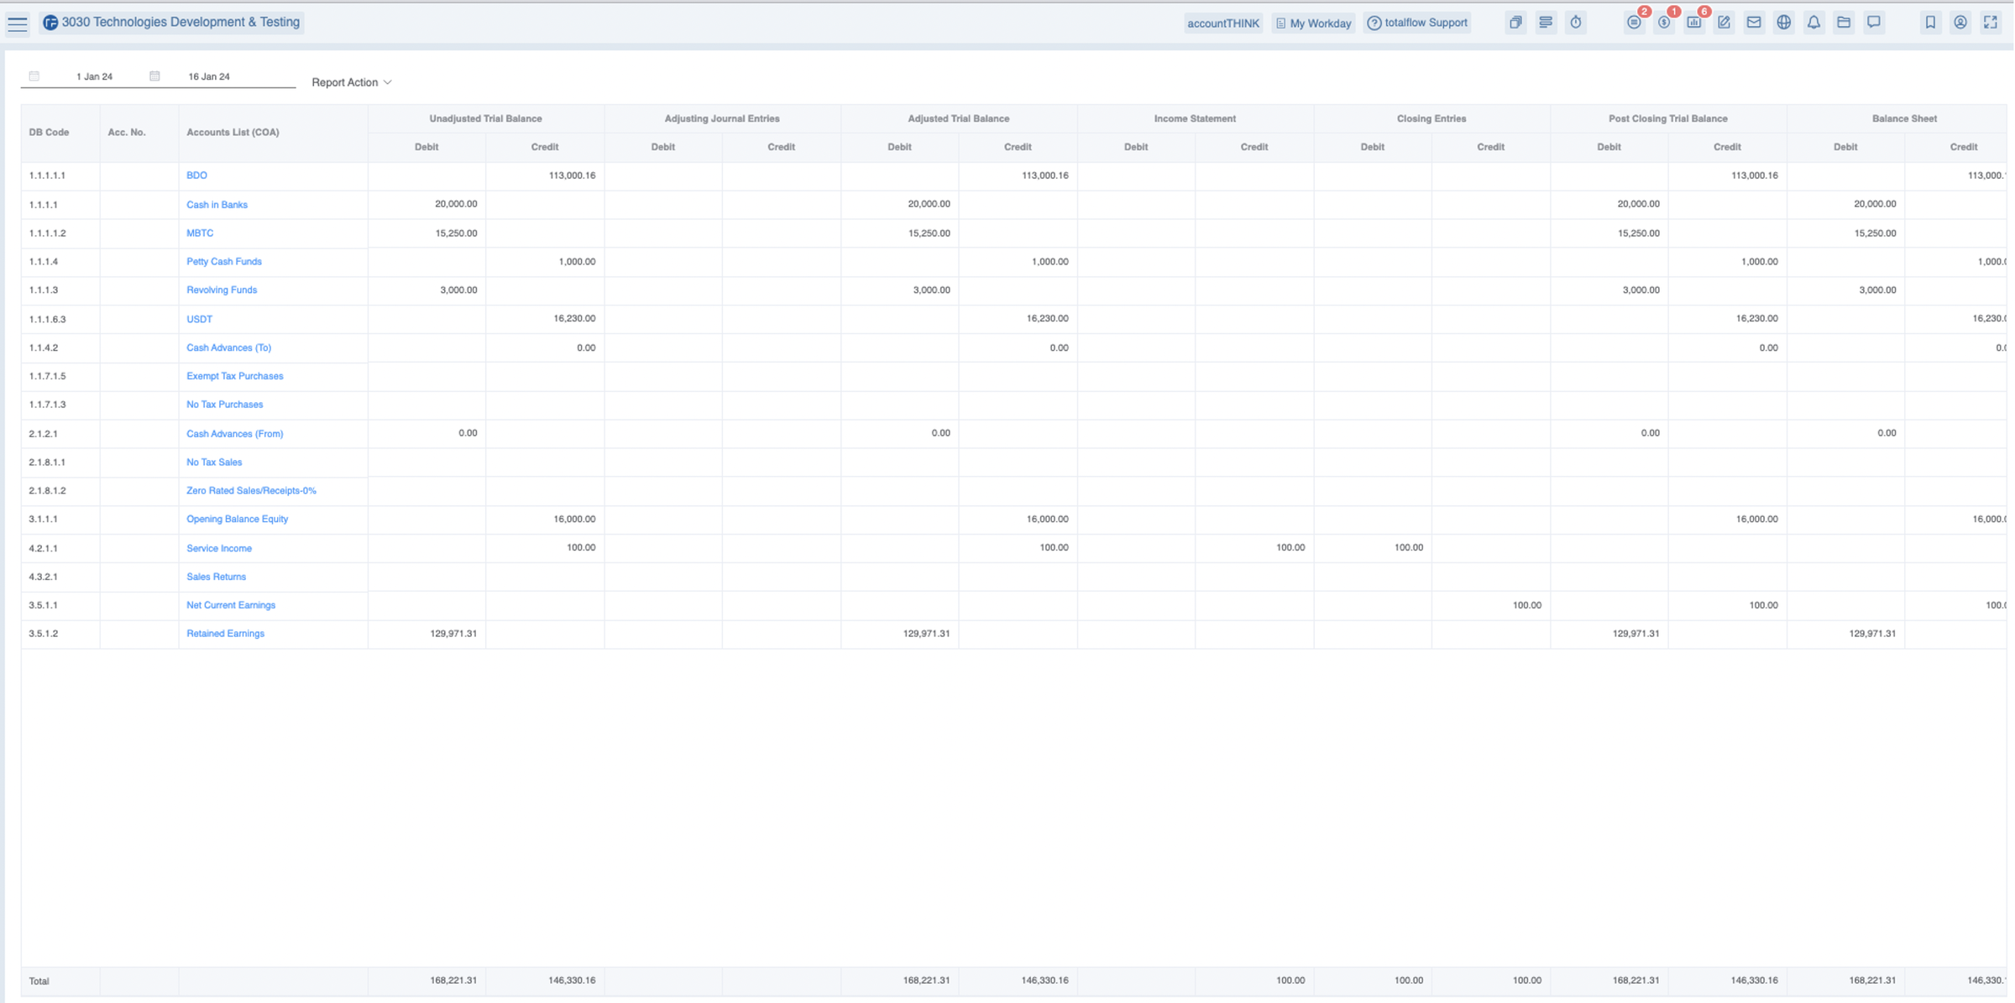Click the globe icon in toolbar
This screenshot has height=1003, width=2015.
pos(1783,23)
